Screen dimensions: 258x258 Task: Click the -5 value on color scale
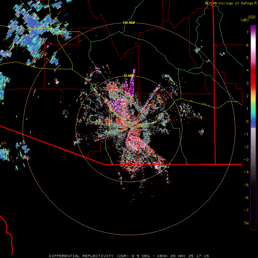pyautogui.click(x=246, y=185)
